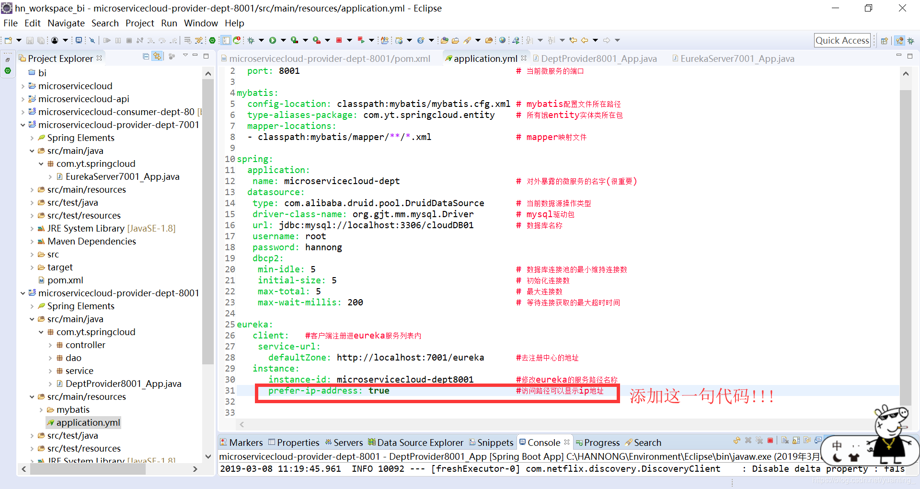Click the Open Perspective icon
Viewport: 920px width, 489px height.
[x=884, y=41]
